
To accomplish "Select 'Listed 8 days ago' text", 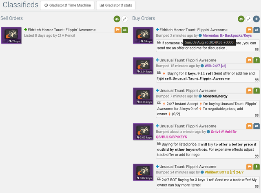I will (38, 35).
